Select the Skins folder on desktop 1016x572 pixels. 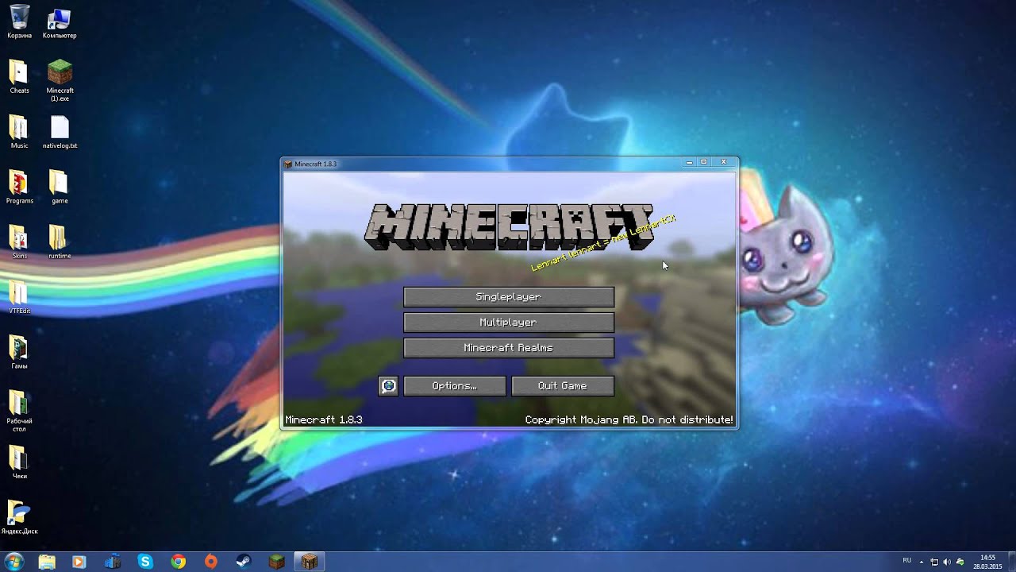click(19, 242)
